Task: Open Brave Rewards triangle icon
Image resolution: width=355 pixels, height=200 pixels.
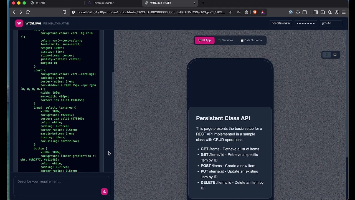Action: [x=262, y=12]
